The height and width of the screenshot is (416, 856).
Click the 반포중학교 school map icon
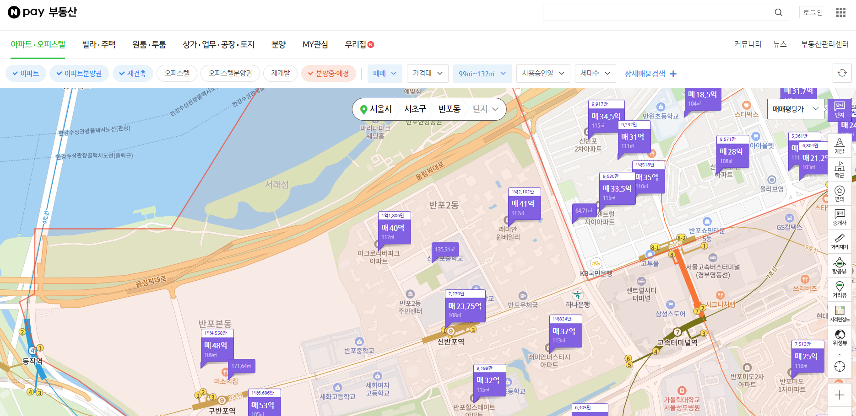359,341
